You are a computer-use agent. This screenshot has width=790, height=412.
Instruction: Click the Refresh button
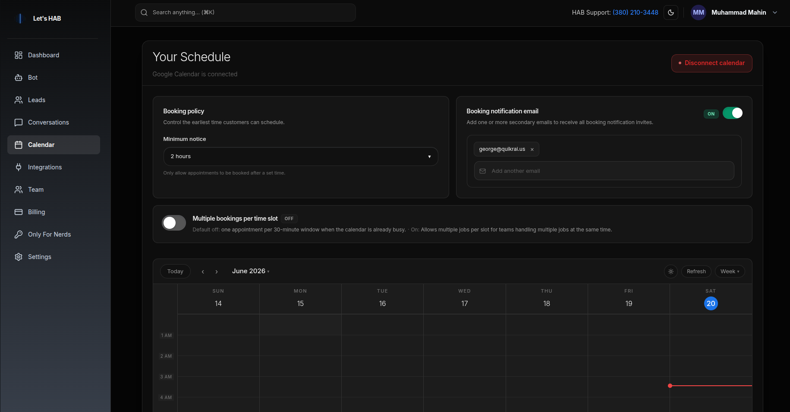pos(696,272)
